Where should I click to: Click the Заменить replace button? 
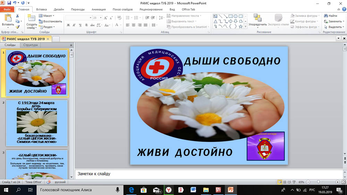(334, 21)
